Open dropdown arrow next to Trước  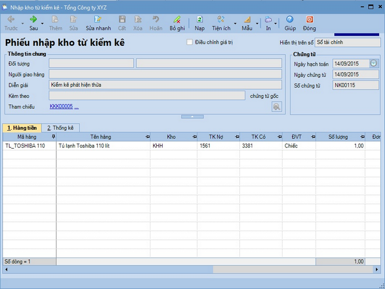tap(23, 24)
